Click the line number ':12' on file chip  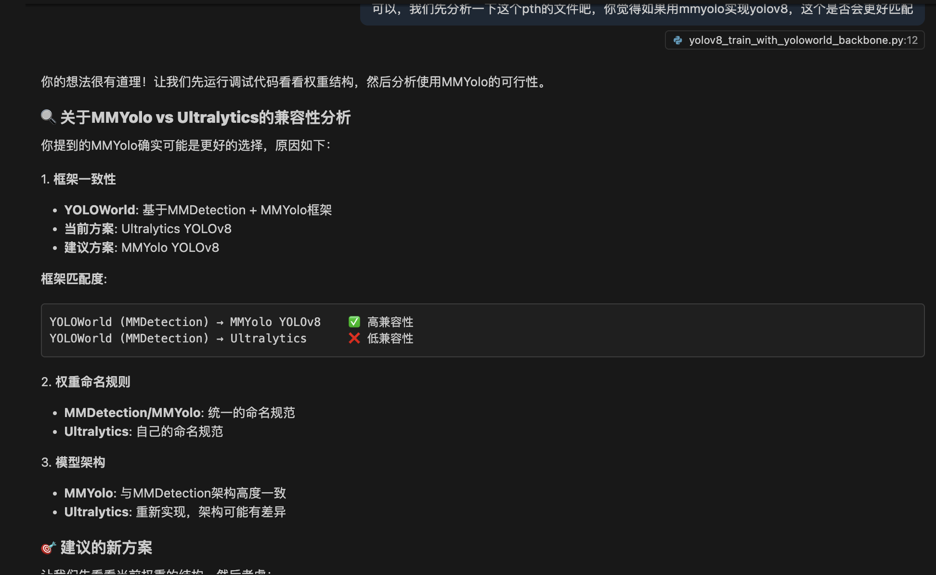[911, 40]
